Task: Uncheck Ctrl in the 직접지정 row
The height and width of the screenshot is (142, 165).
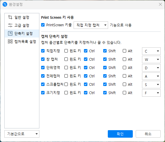Action: (86, 51)
